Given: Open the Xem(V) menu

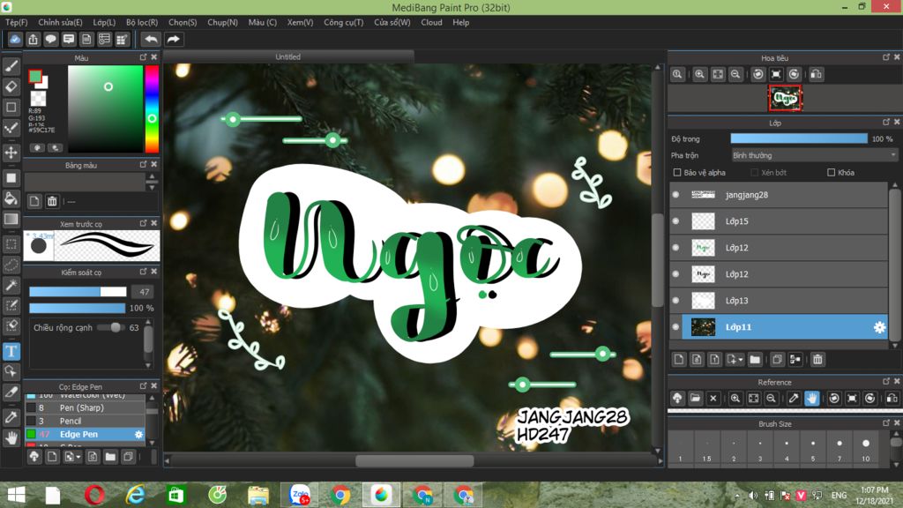Looking at the screenshot, I should (300, 22).
